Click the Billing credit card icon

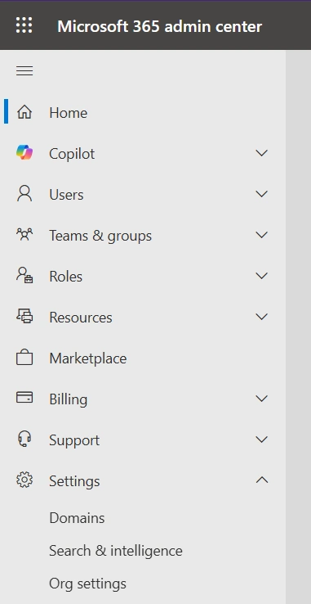[24, 398]
